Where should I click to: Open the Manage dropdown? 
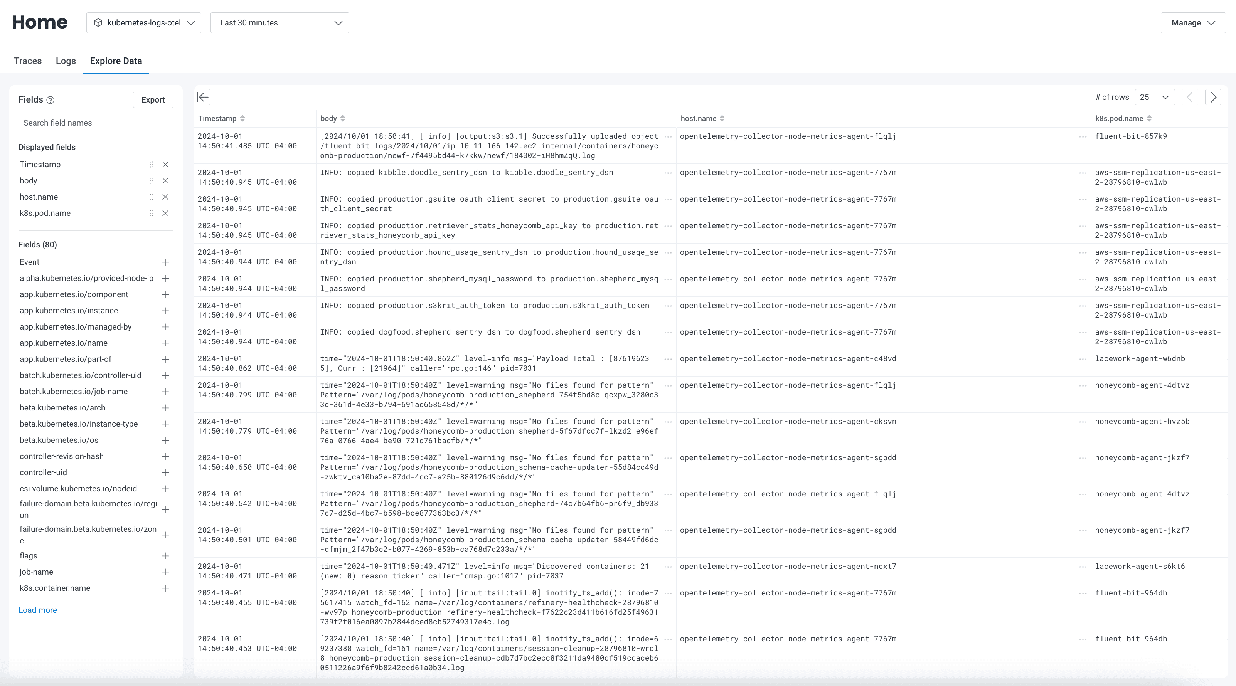pos(1193,23)
